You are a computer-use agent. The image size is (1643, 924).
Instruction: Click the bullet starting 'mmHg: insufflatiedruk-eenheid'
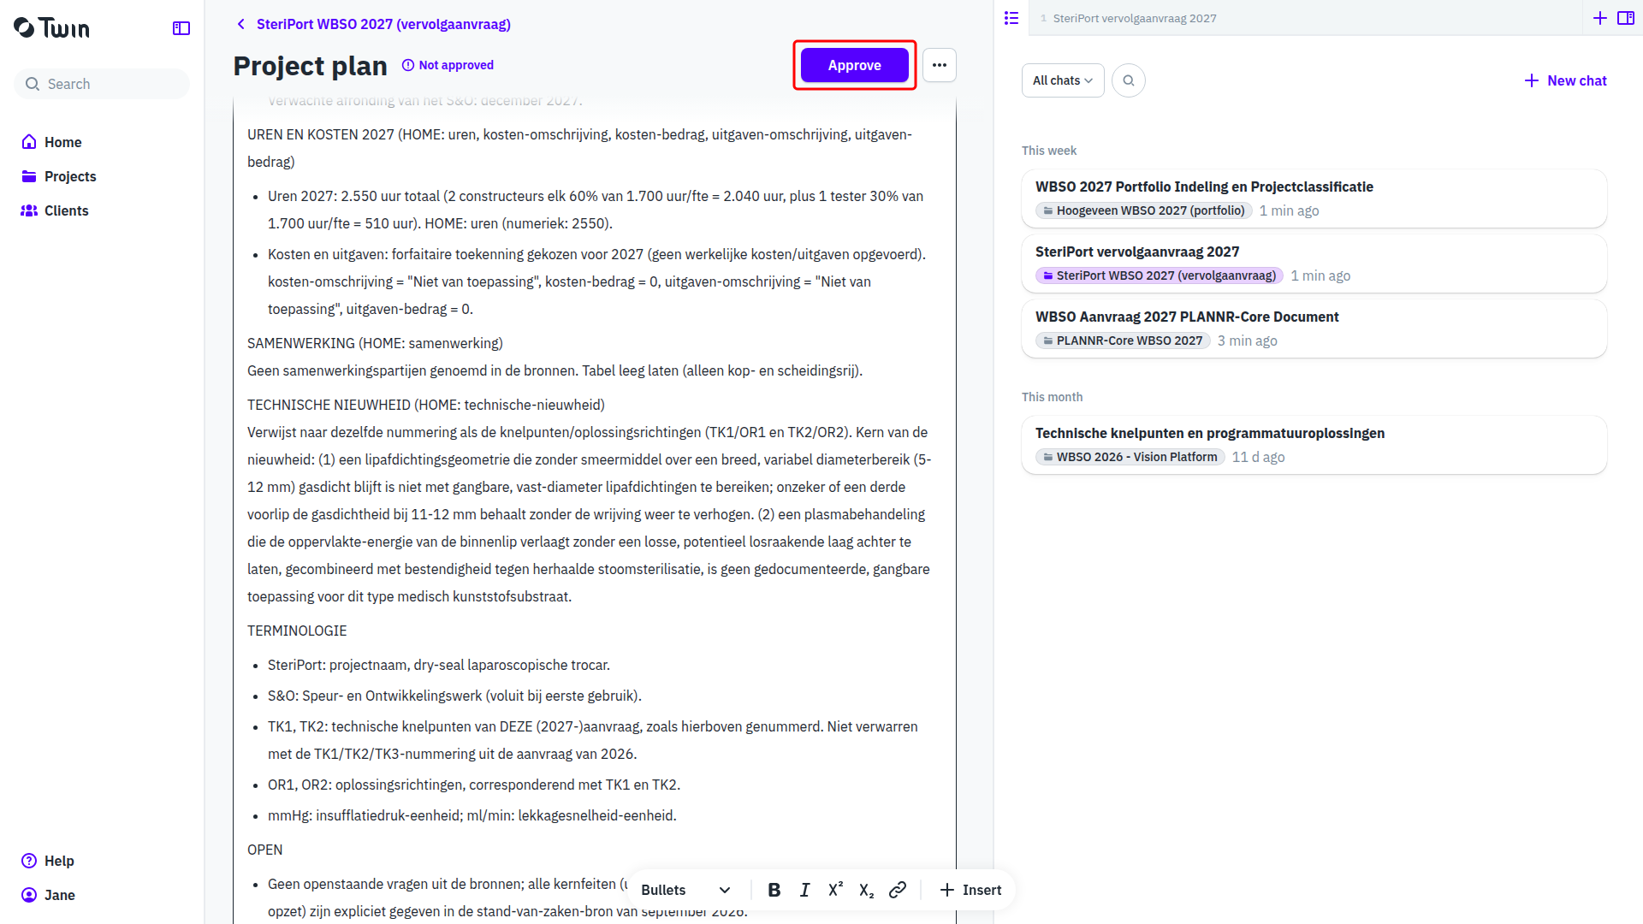tap(472, 815)
